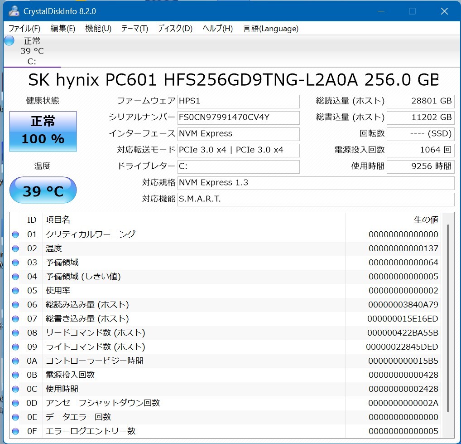Open the 編集(E) menu

[x=62, y=28]
